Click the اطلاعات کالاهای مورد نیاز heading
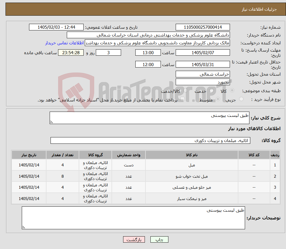 [254, 129]
